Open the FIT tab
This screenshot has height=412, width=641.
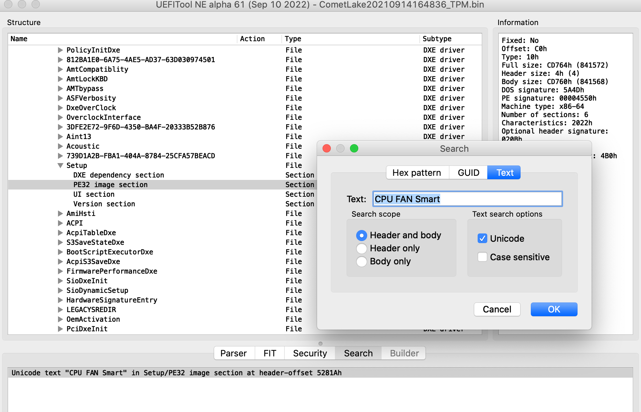270,353
